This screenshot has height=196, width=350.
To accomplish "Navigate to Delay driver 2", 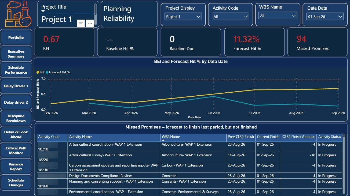I will [x=16, y=102].
